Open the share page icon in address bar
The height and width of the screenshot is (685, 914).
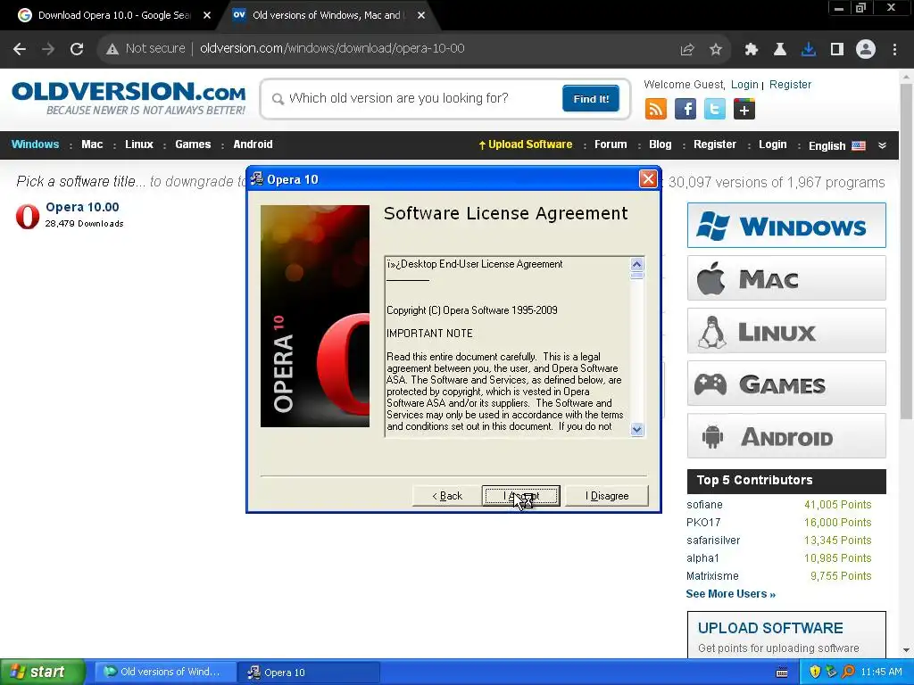click(x=687, y=50)
